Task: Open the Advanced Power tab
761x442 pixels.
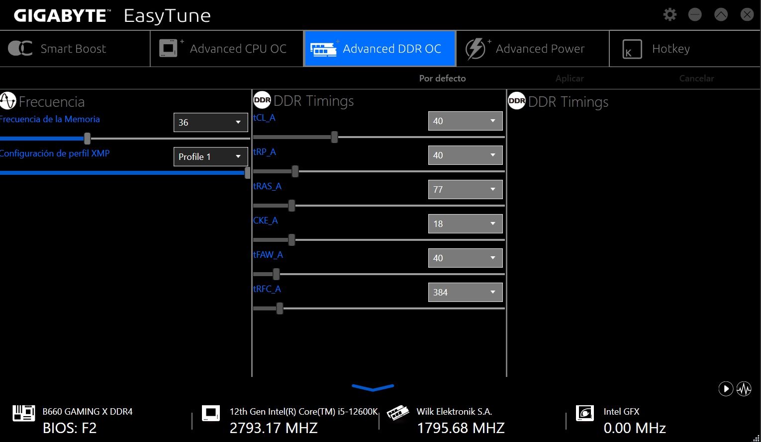Action: click(532, 49)
